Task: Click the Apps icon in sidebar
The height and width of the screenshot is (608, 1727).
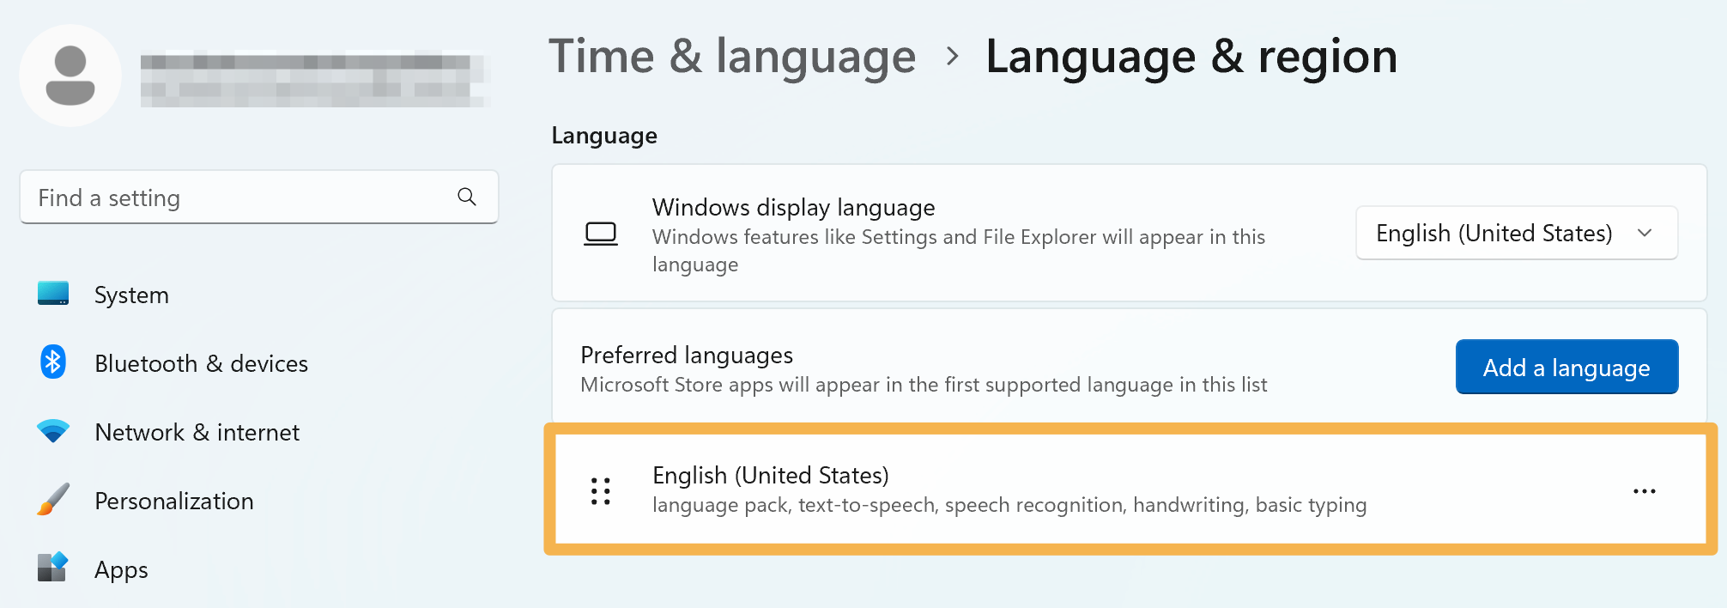Action: click(53, 568)
